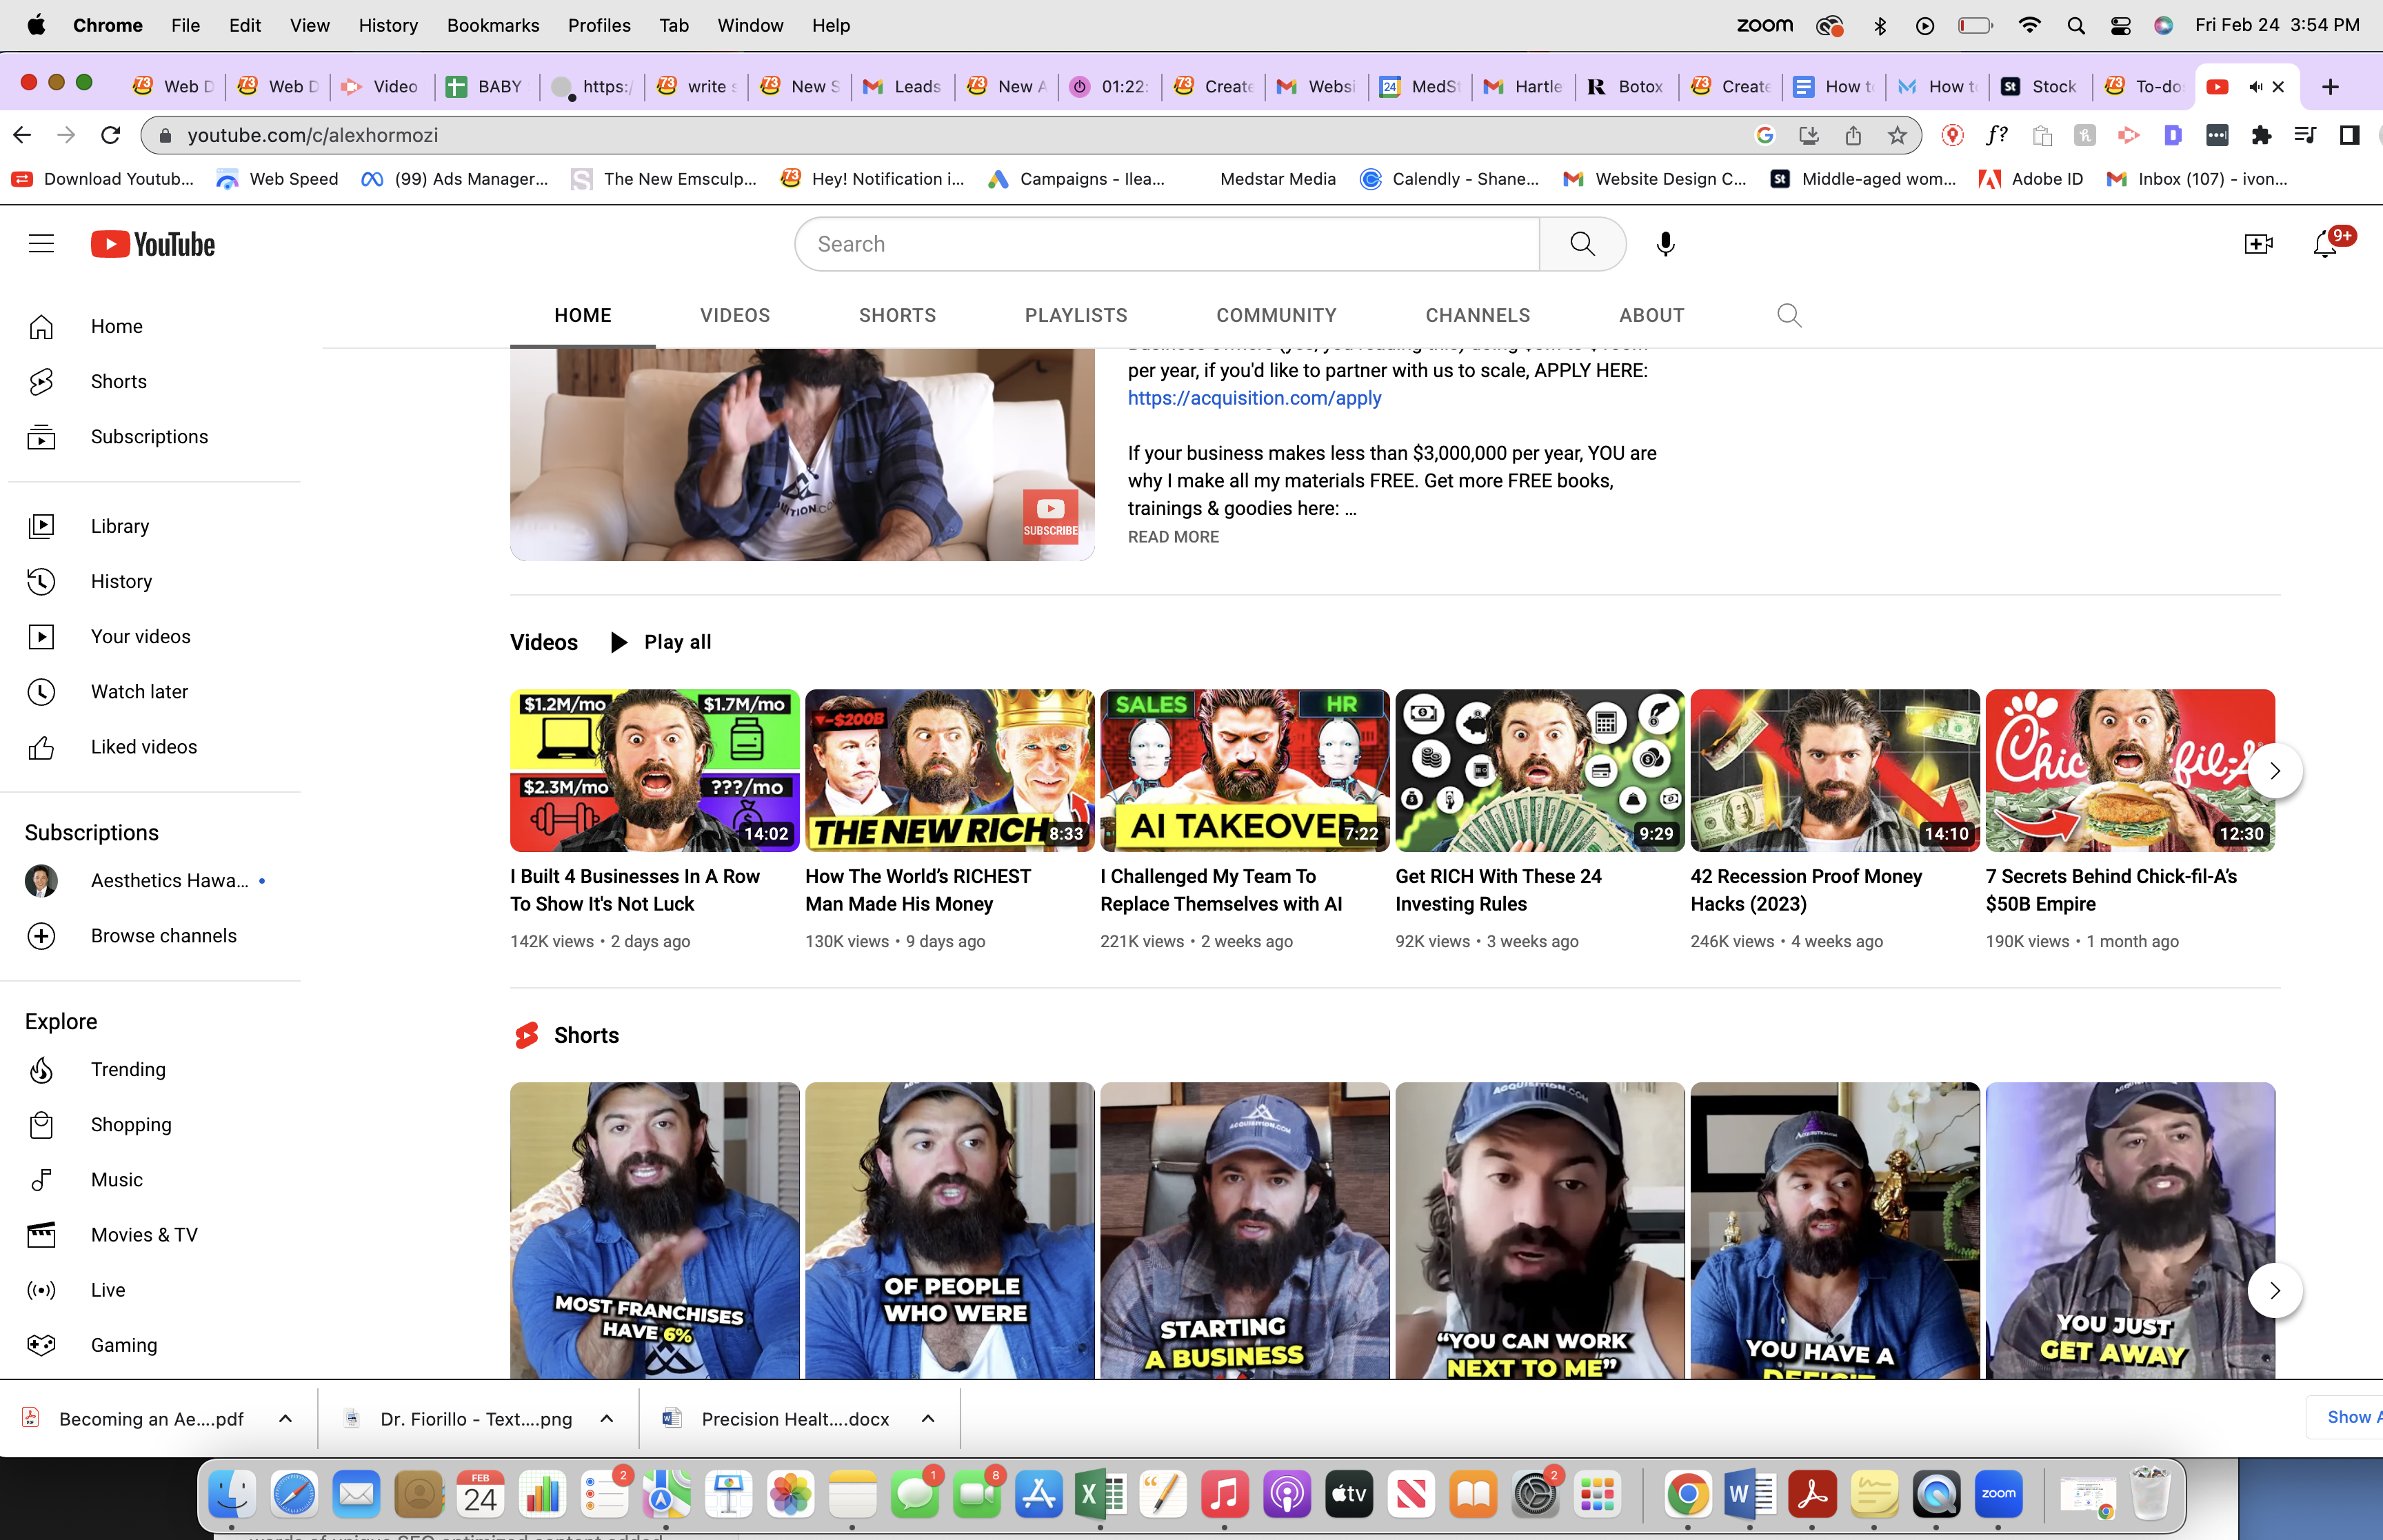Image resolution: width=2383 pixels, height=1540 pixels.
Task: Click READ MORE under the description
Action: click(1173, 537)
